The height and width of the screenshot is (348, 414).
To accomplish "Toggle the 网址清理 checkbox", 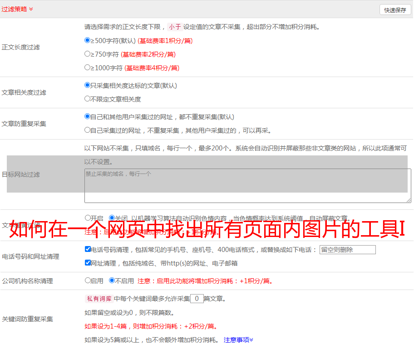I will 88,262.
